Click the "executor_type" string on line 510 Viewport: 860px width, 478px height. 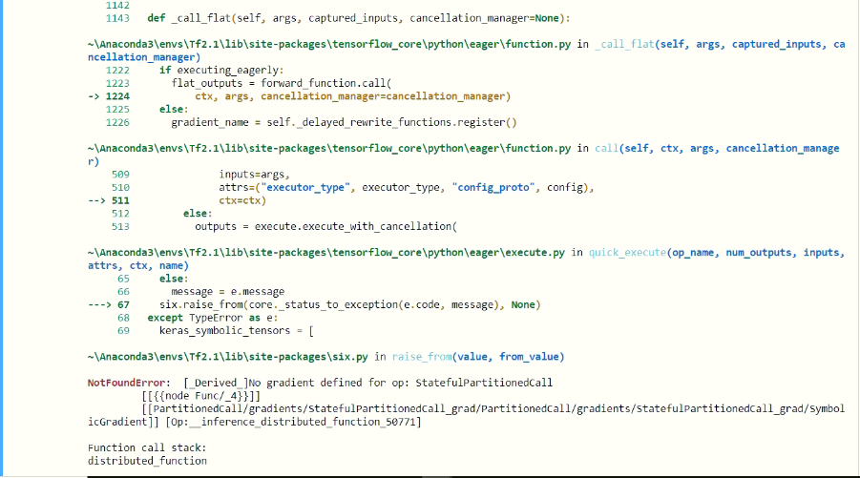(x=305, y=187)
